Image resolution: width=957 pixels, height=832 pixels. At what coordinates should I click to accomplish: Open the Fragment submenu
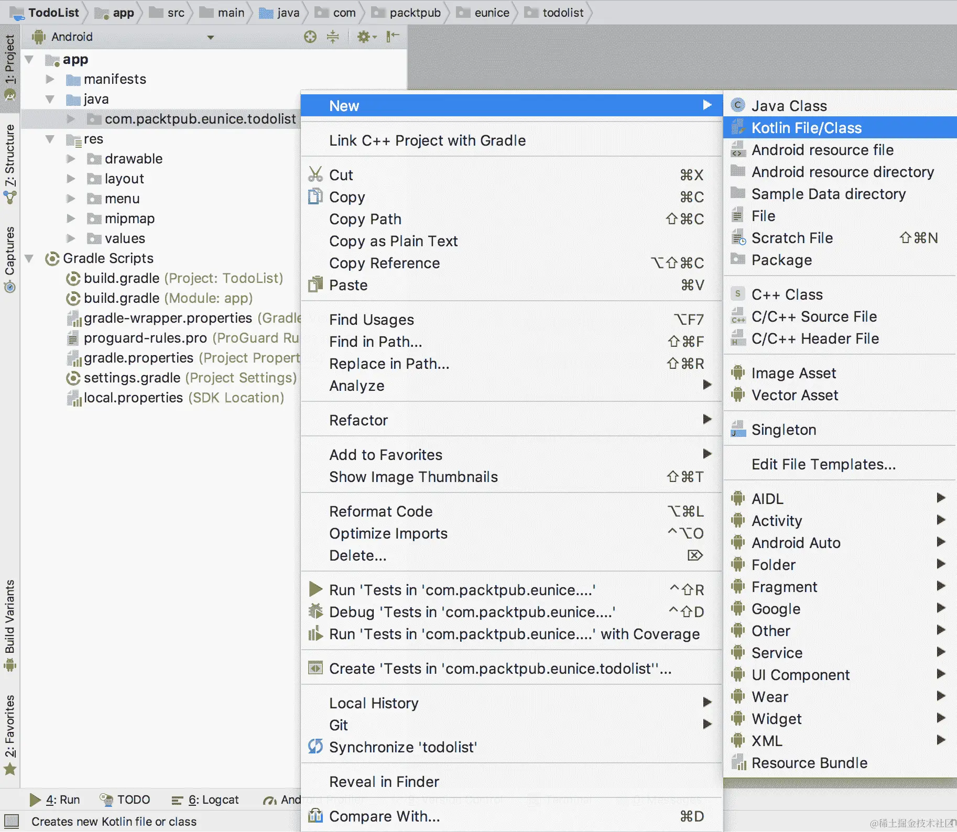tap(840, 586)
